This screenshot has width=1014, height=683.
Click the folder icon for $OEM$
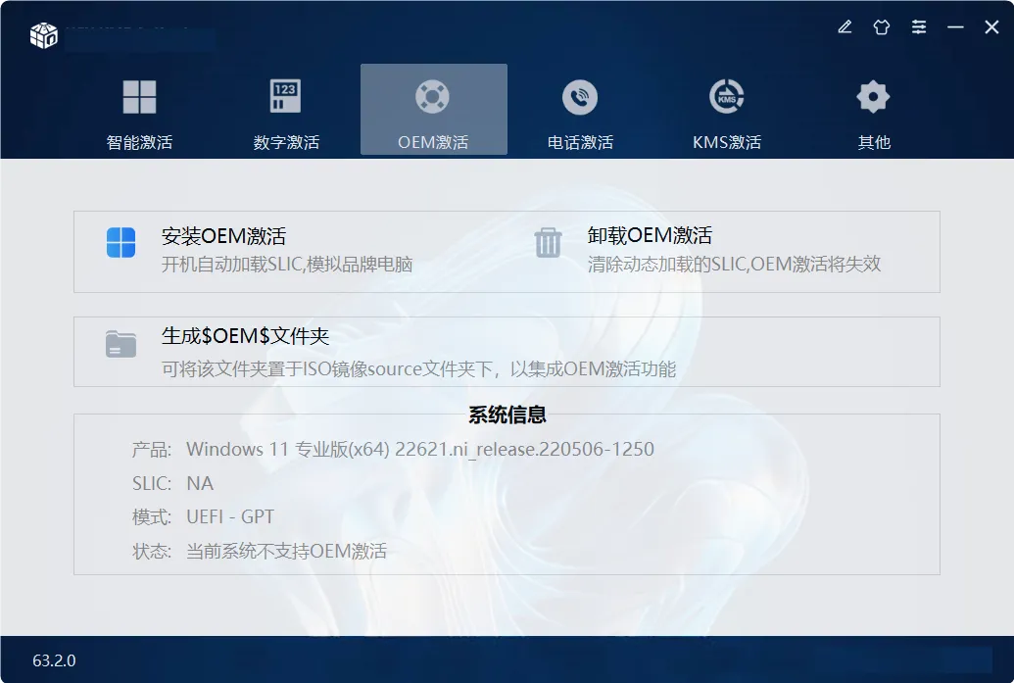(121, 344)
